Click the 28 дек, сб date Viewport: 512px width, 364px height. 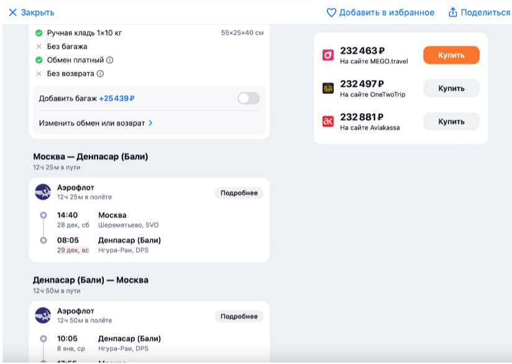[73, 225]
